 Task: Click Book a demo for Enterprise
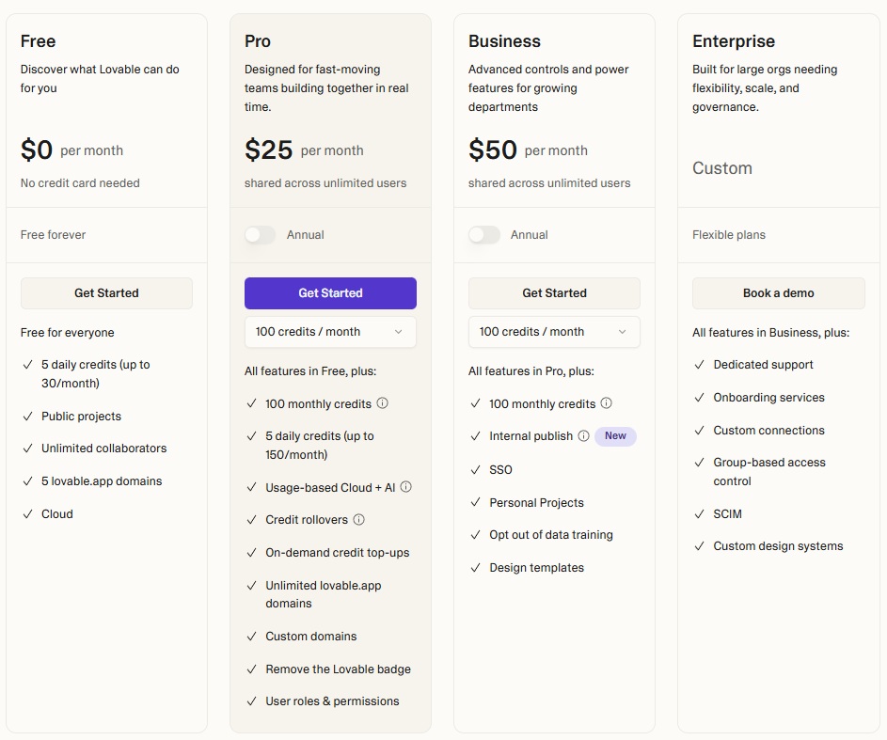(778, 292)
